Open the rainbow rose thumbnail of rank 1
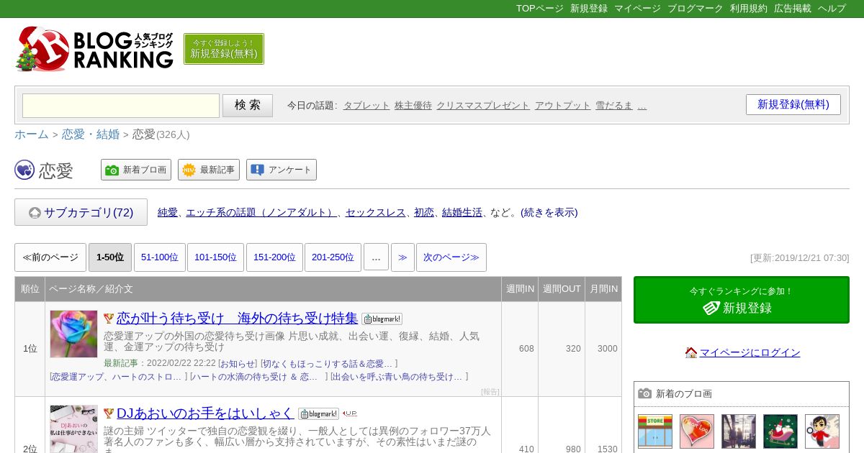This screenshot has width=864, height=453. click(73, 334)
